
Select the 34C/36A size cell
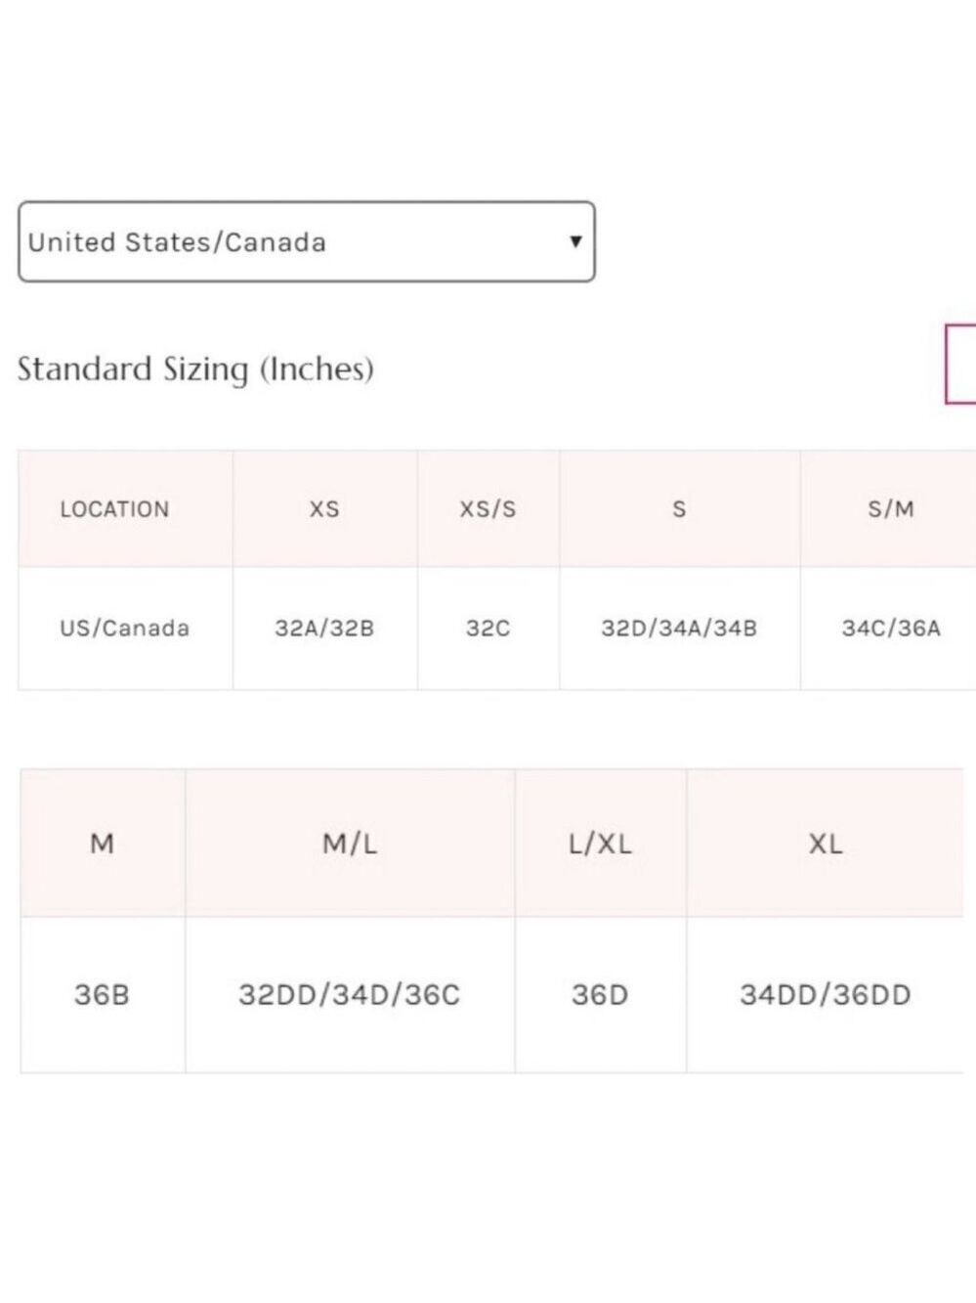click(x=889, y=629)
